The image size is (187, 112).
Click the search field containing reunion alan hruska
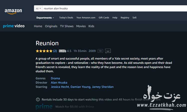(114, 8)
